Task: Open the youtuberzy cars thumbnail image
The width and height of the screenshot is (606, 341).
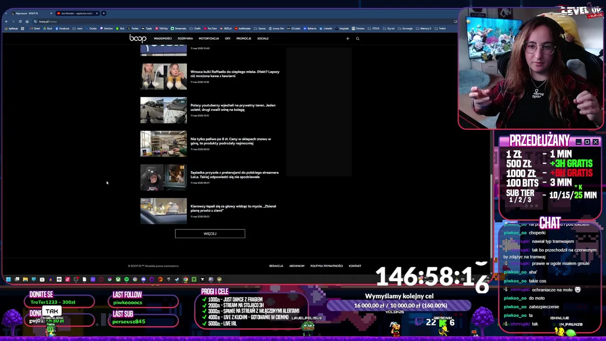Action: [x=163, y=110]
